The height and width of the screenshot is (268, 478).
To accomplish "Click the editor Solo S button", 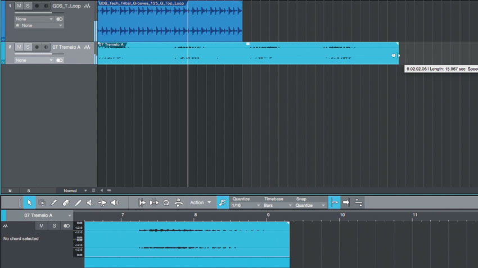I will coord(54,226).
